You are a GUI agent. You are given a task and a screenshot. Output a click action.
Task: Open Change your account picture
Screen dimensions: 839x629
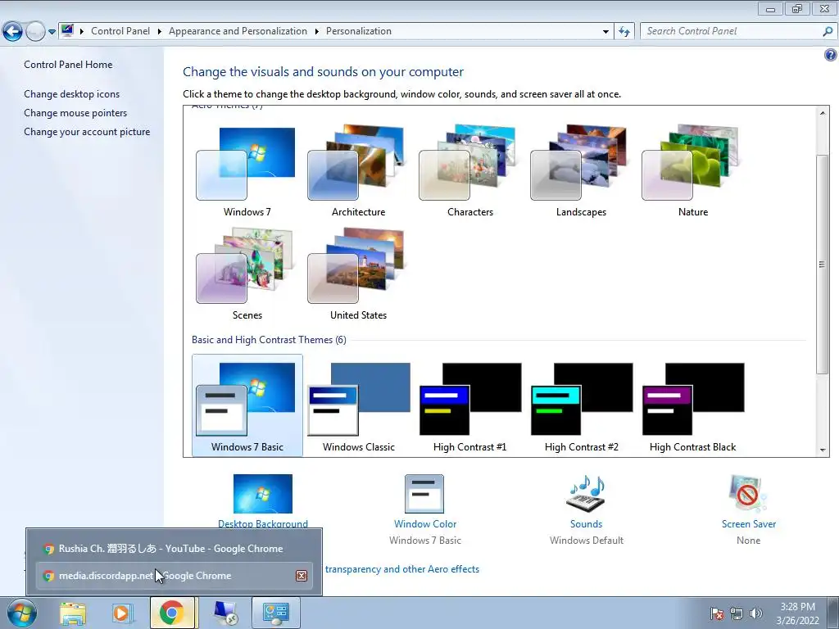click(87, 132)
